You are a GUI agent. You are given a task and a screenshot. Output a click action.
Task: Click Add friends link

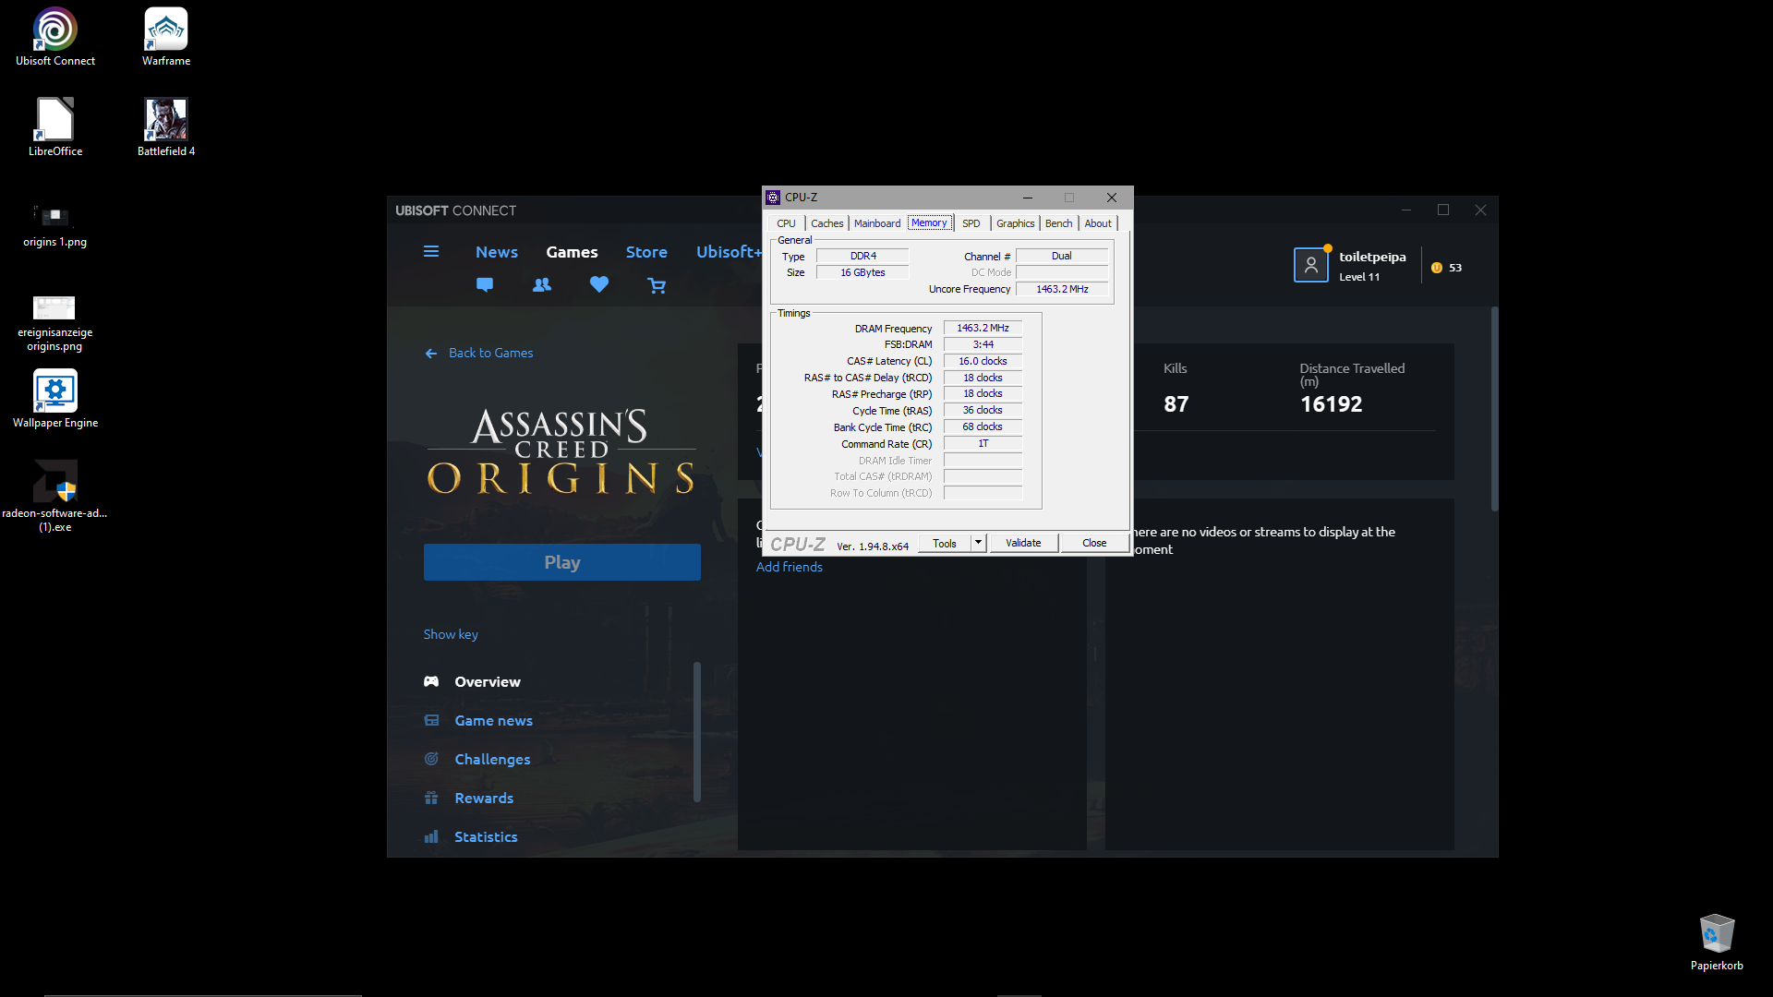pos(790,567)
